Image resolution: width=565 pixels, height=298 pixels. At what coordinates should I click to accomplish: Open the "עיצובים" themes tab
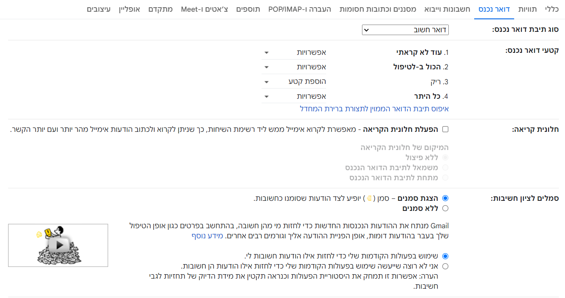tap(98, 9)
